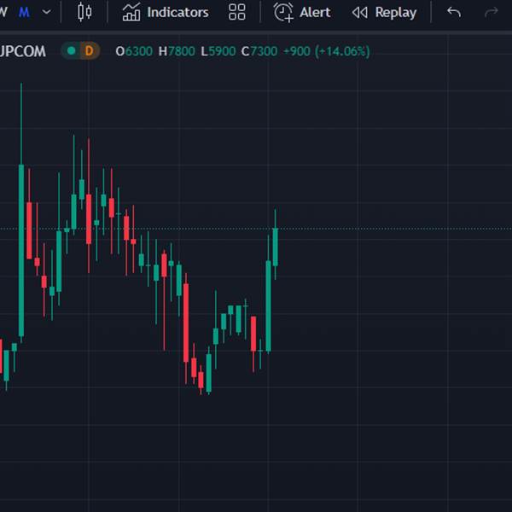Click the dotted current price line
Screen dimensions: 512x512
pos(256,229)
